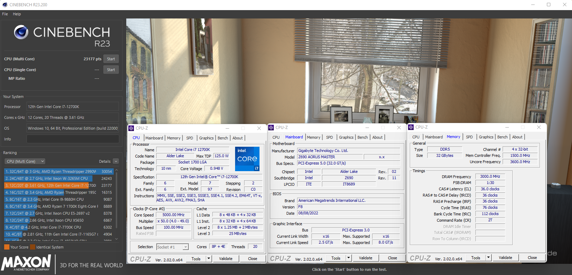
Task: Open Graphics tab in first CPU-Z window
Action: pos(206,138)
